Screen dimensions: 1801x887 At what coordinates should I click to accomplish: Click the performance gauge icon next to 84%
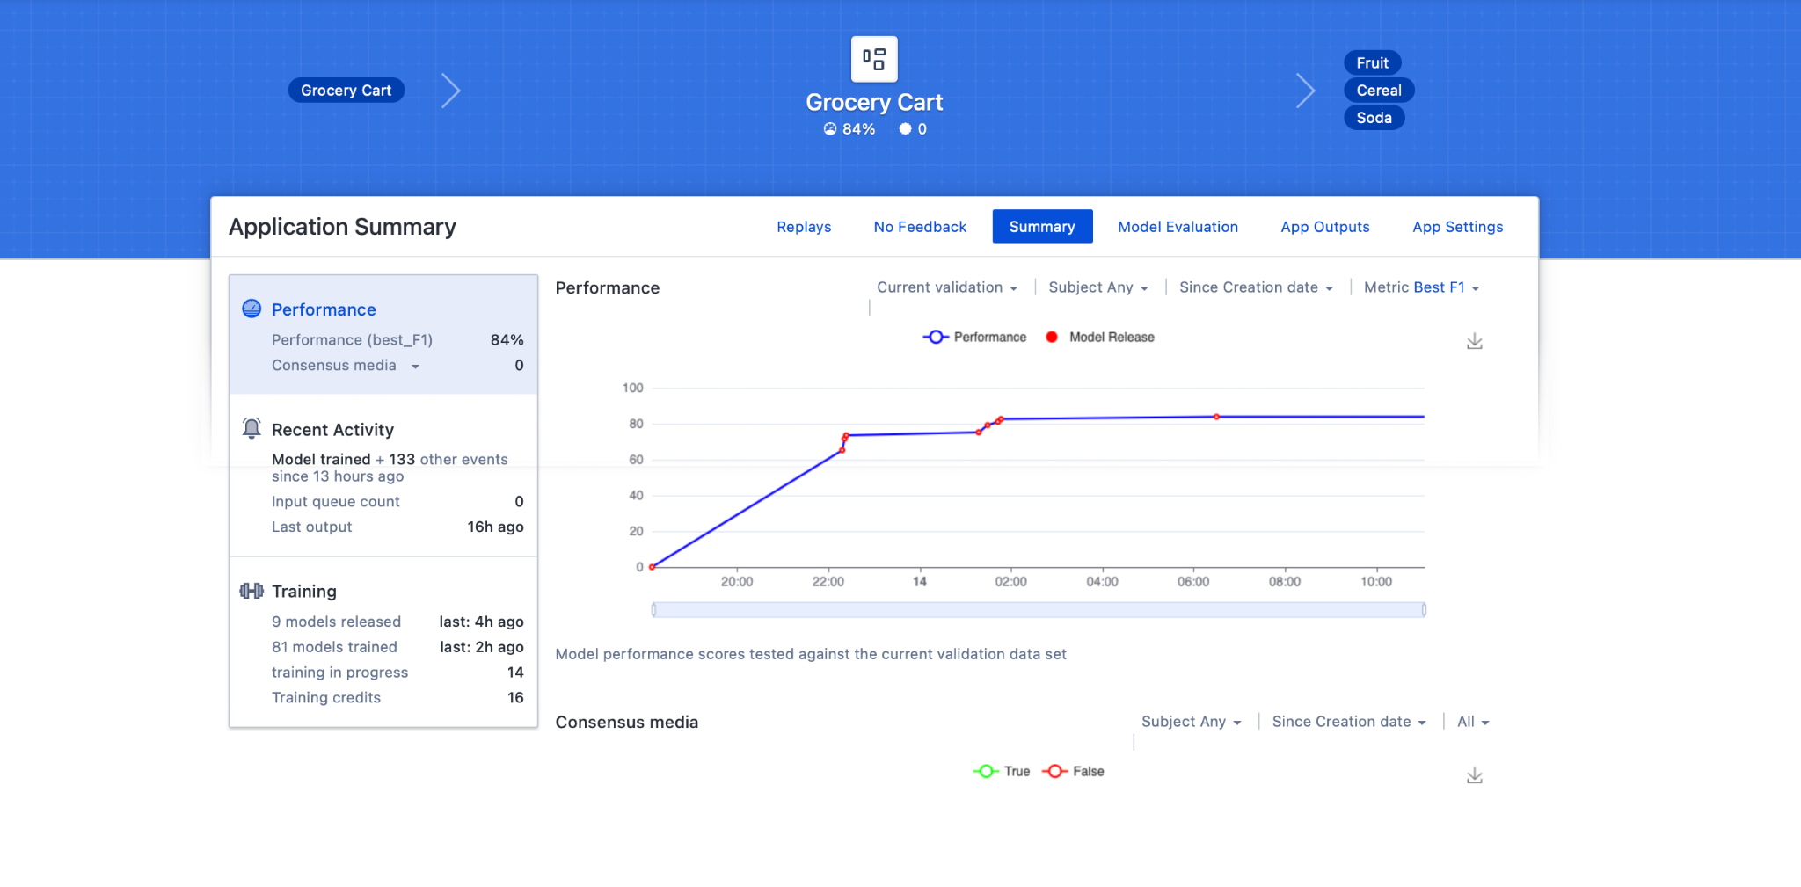(x=830, y=129)
